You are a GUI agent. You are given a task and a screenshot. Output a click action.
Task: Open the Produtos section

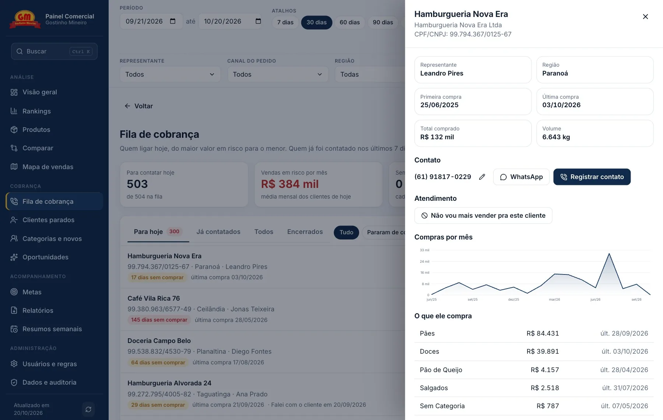pyautogui.click(x=54, y=130)
